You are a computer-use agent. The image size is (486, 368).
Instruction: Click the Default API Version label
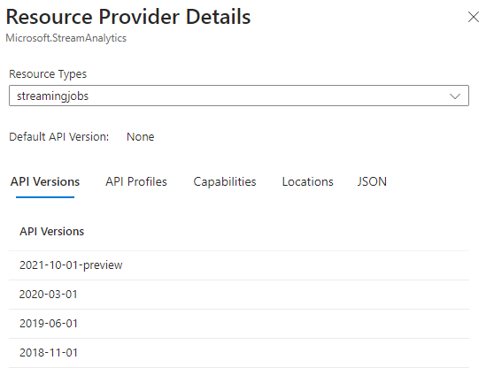[x=59, y=137]
